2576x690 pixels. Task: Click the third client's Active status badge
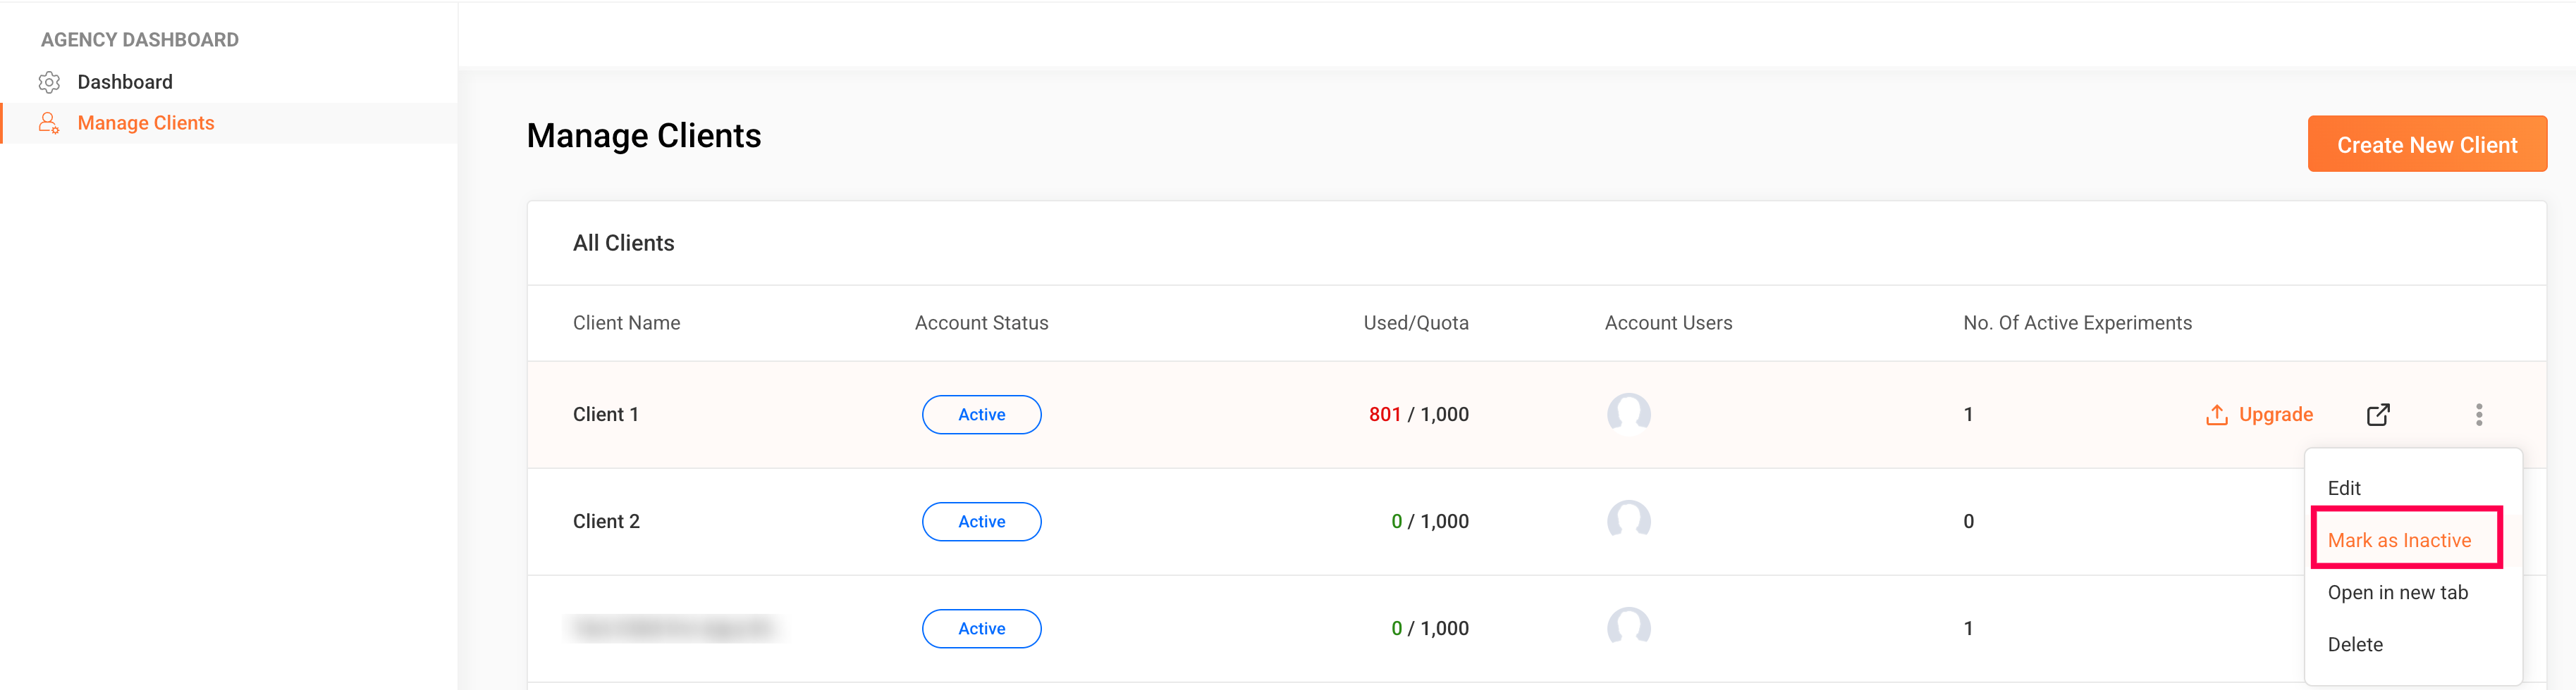(x=981, y=628)
